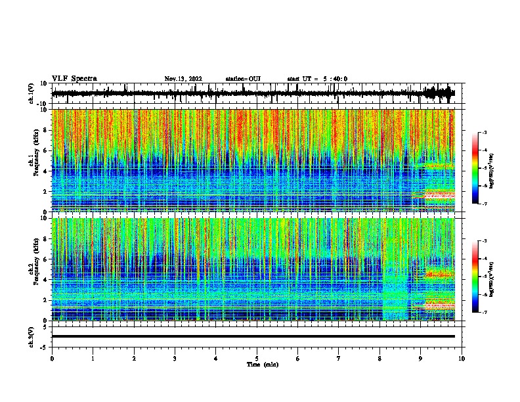Click time axis tick label "6"
Screen dimensions: 520x402
tap(298, 359)
